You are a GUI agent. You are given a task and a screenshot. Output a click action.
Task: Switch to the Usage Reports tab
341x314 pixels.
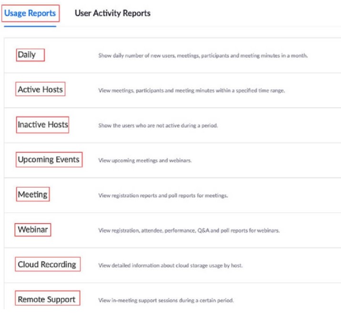pos(30,13)
